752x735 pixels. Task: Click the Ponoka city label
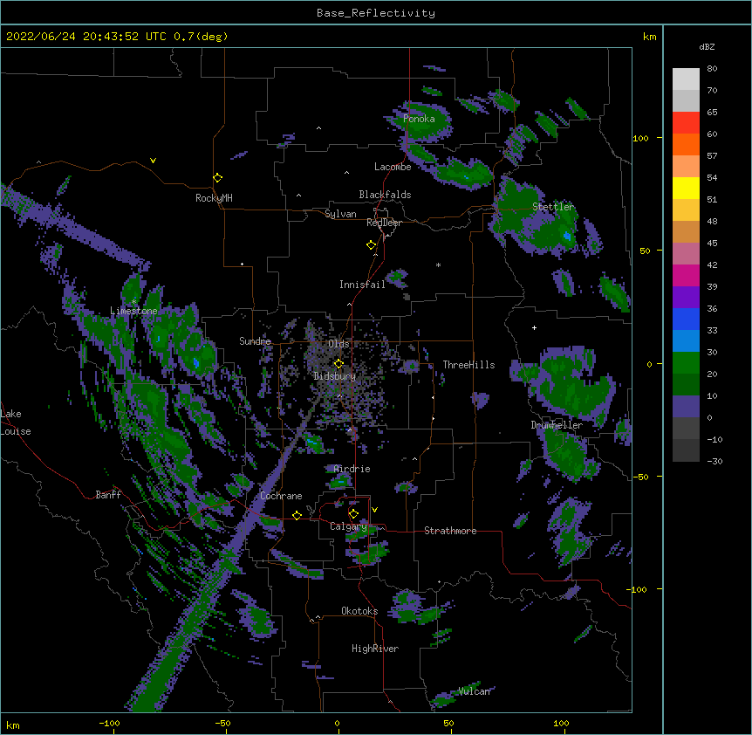419,119
